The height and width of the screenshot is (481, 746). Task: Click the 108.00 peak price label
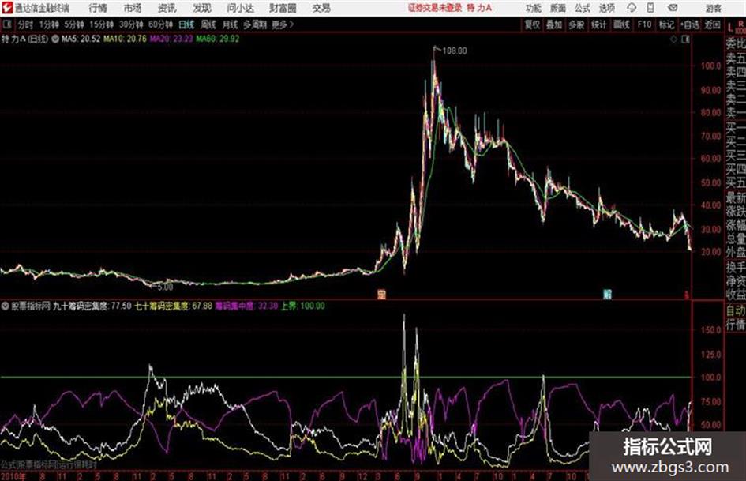coord(455,51)
